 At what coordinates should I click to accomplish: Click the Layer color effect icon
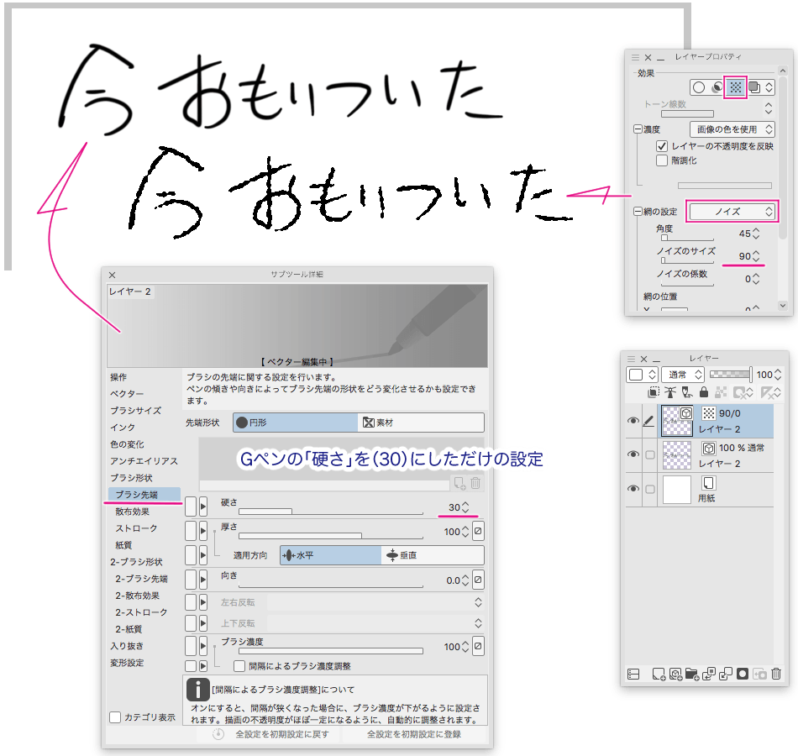coord(753,87)
